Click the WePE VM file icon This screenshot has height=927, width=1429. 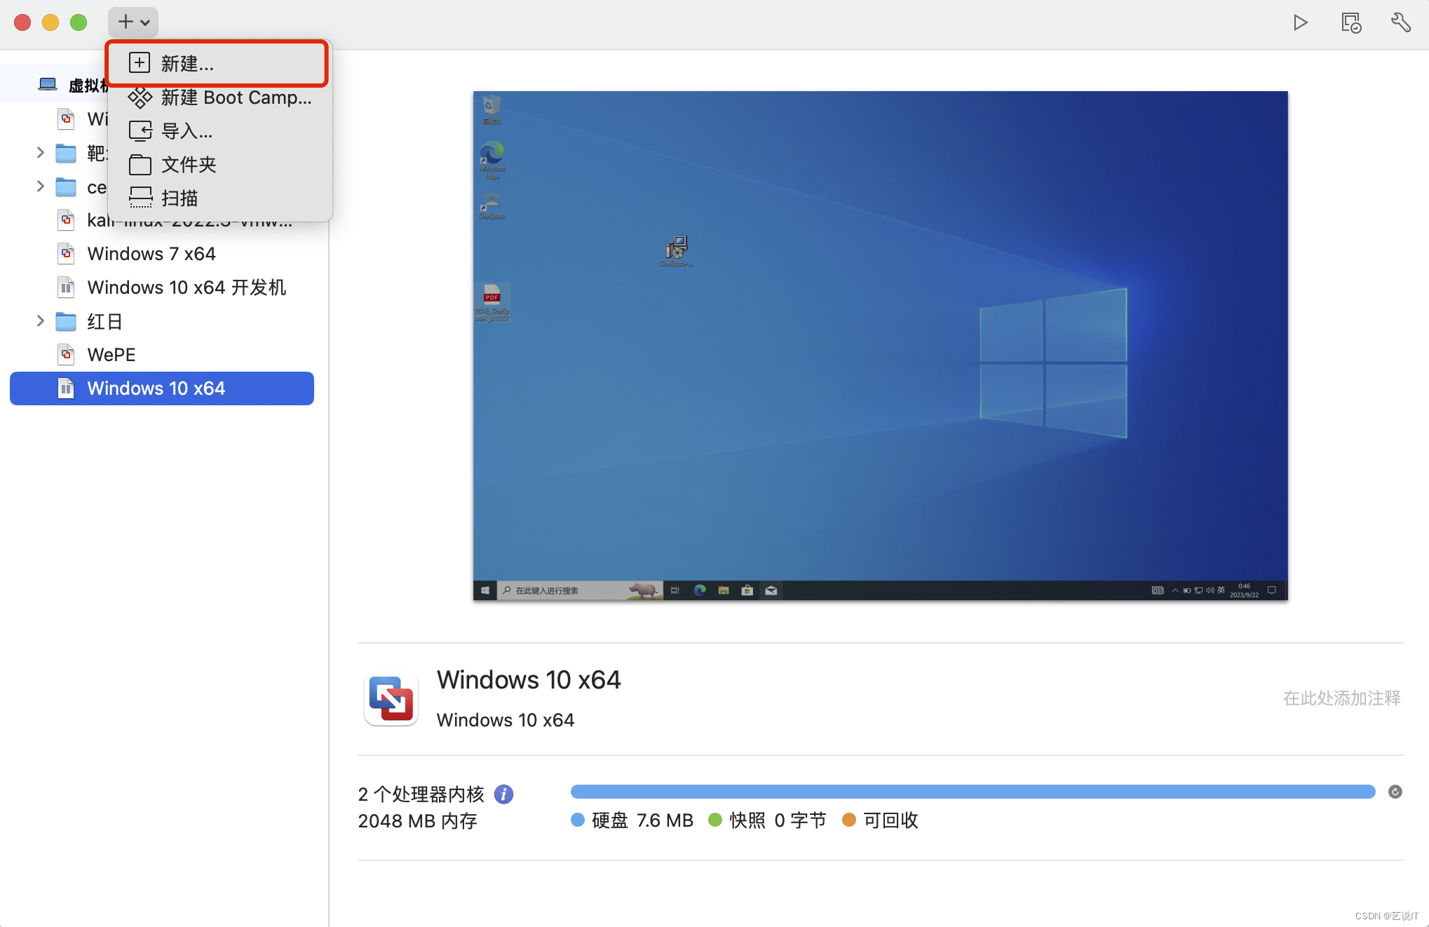66,354
